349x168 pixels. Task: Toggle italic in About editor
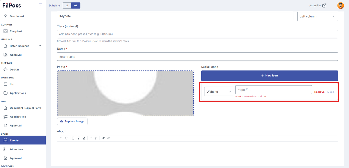[x=79, y=138]
